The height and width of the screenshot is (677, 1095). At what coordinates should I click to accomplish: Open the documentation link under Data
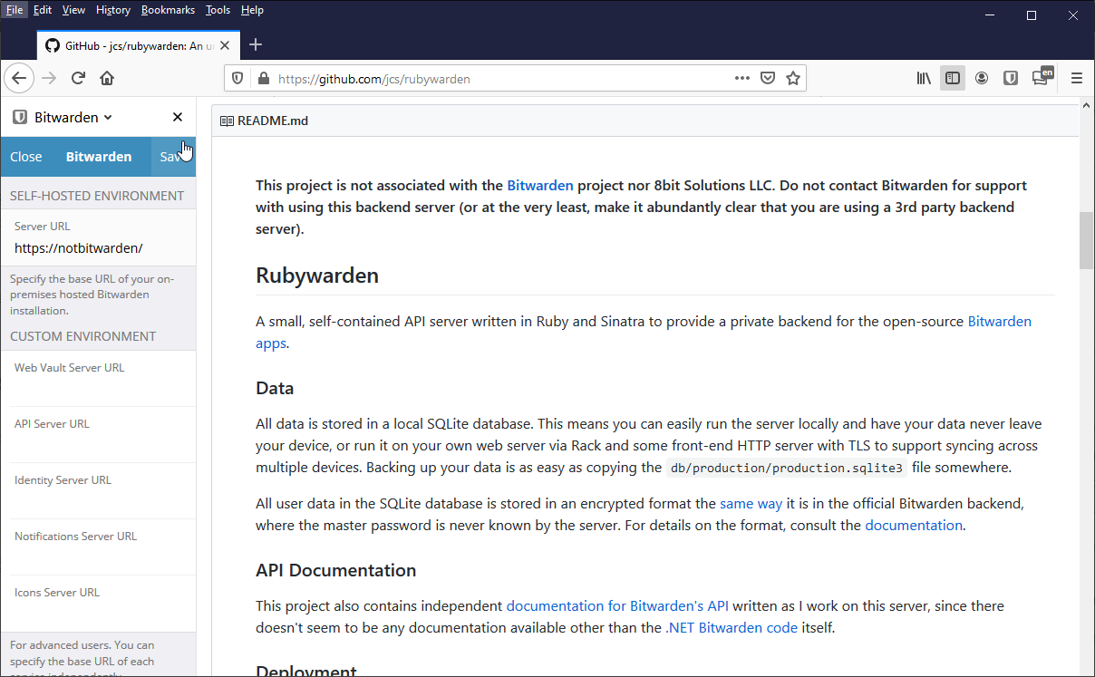[x=914, y=525]
